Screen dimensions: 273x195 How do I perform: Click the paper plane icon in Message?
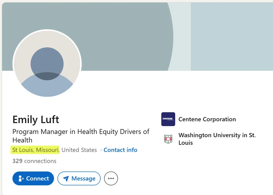[66, 179]
